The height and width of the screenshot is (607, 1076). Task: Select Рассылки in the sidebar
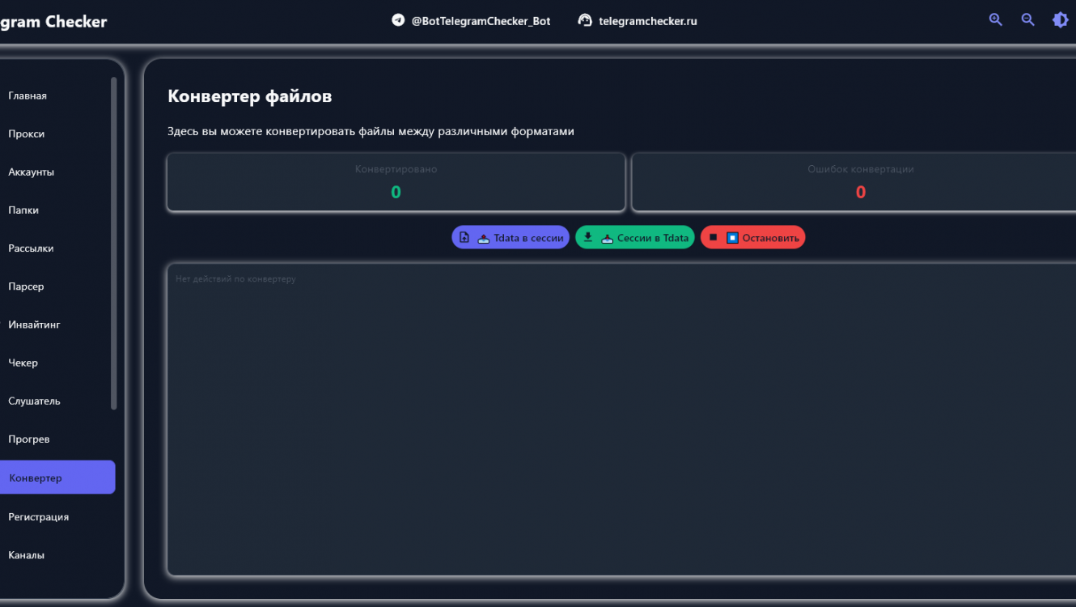point(31,248)
